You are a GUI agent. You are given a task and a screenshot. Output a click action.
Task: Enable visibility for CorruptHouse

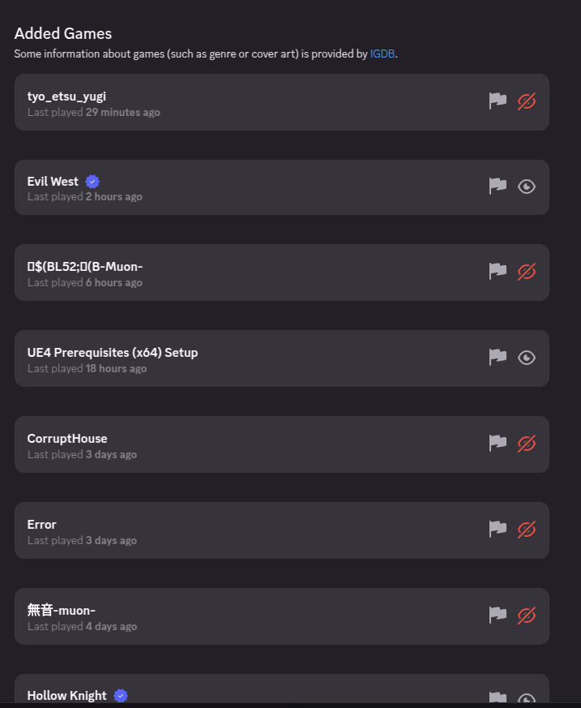527,444
